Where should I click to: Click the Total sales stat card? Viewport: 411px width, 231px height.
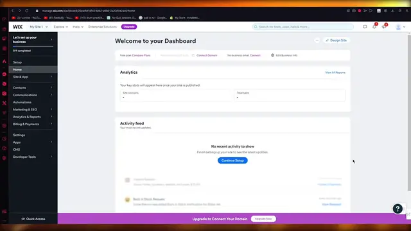point(290,96)
